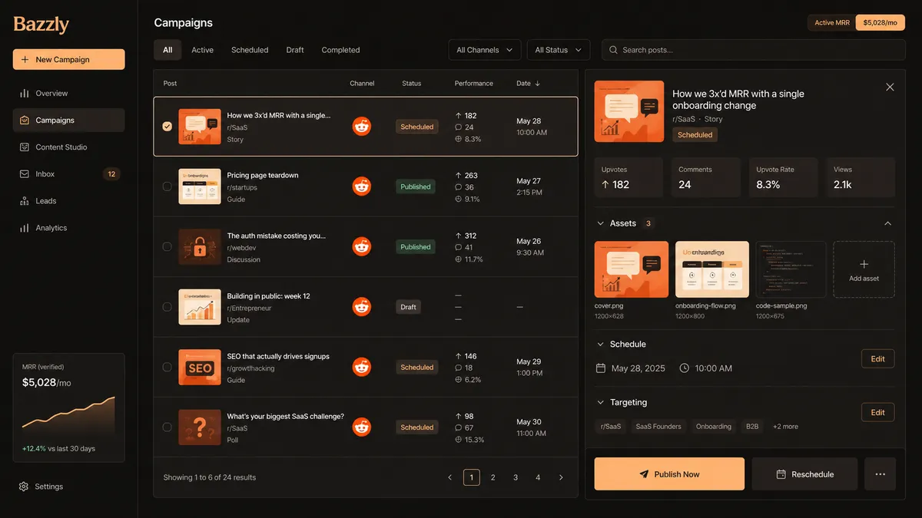Click the calendar icon beside May 28, 2025
This screenshot has height=518, width=922.
(x=601, y=368)
